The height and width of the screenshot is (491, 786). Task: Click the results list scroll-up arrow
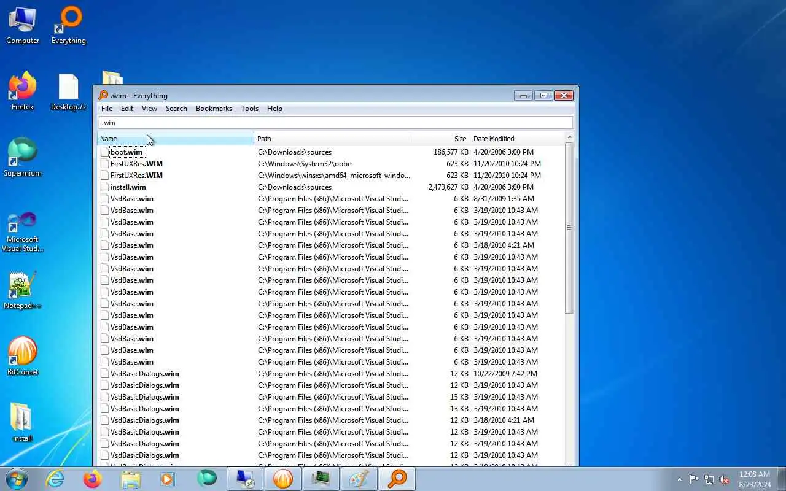pyautogui.click(x=569, y=137)
